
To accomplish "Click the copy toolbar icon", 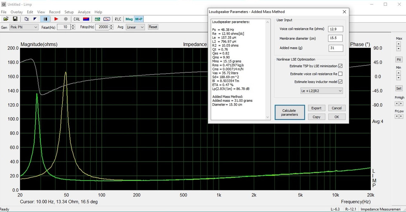I will coord(27,19).
